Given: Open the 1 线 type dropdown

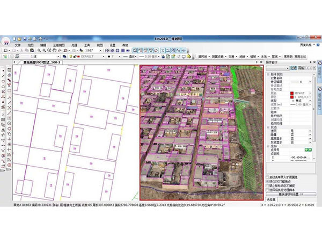Looking at the screenshot, I should [x=58, y=56].
